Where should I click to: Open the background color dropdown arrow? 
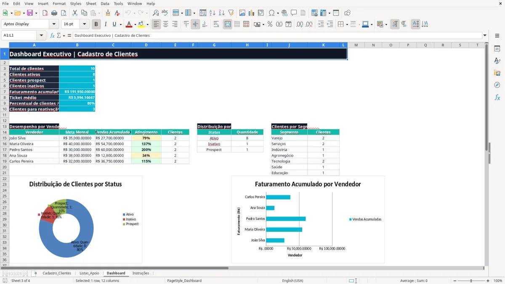(147, 24)
